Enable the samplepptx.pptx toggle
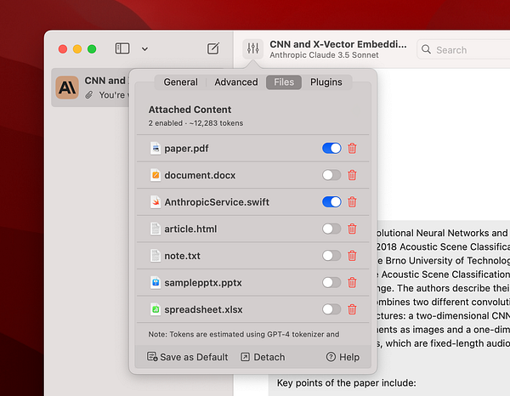 click(331, 282)
